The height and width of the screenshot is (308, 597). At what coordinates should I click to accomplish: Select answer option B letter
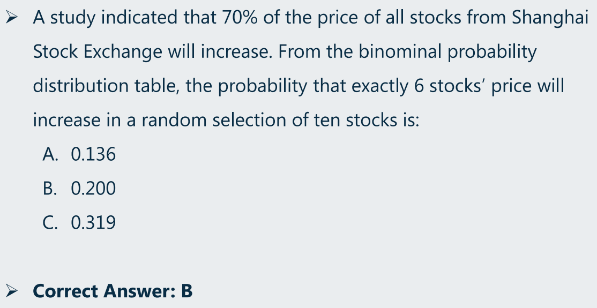[x=49, y=189]
